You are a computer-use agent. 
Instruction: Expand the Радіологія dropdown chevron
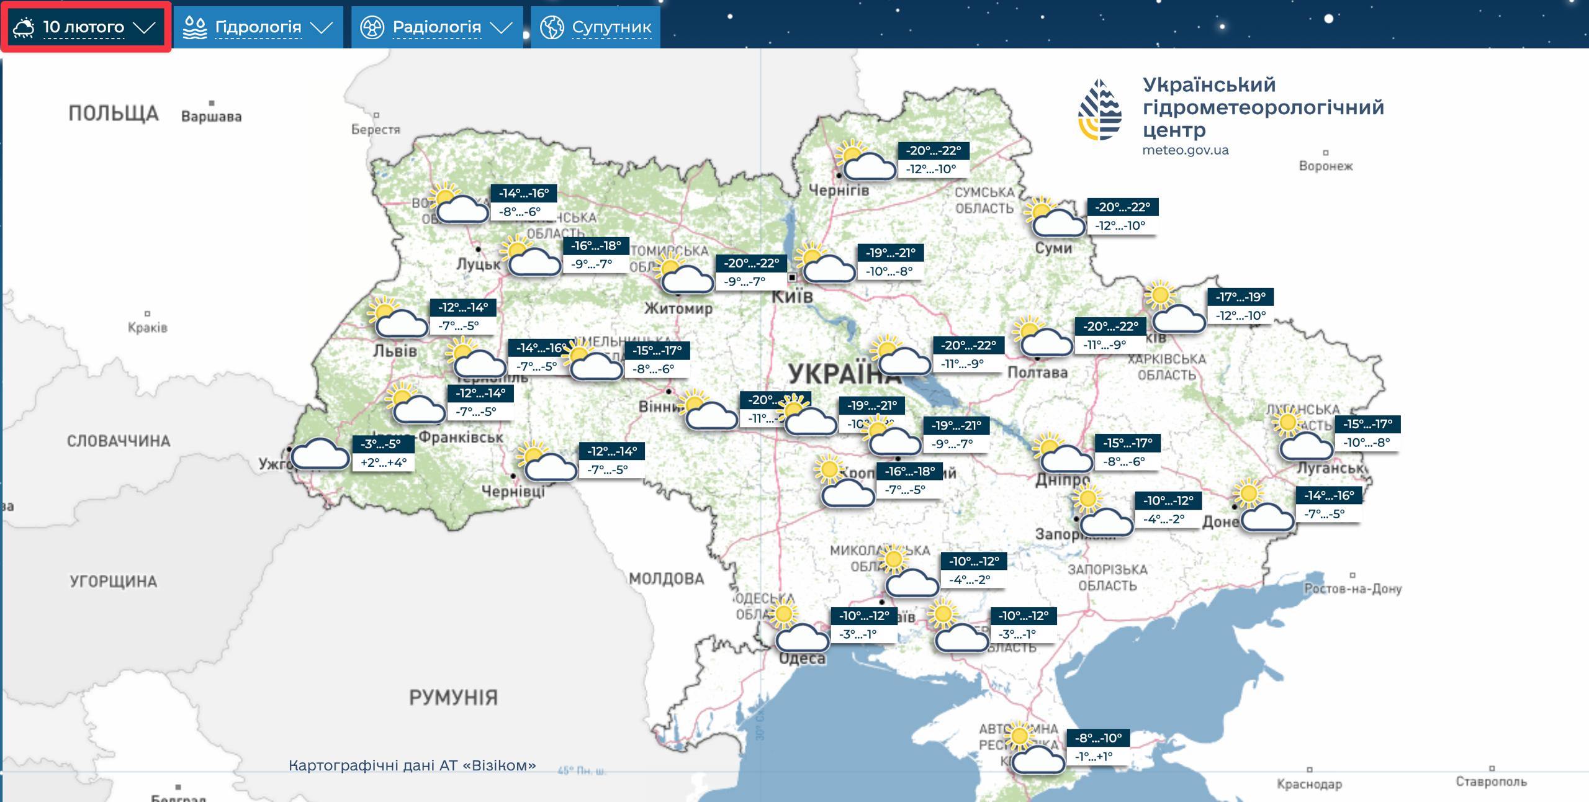click(x=501, y=27)
